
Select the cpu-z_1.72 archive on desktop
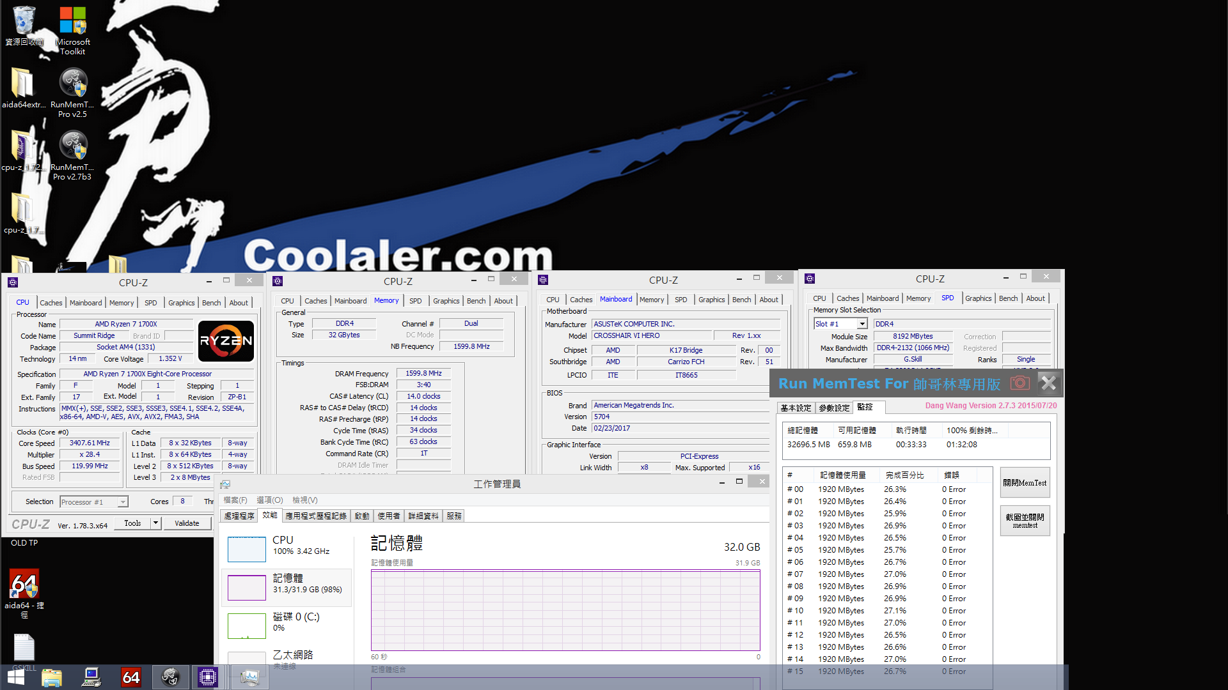23,151
